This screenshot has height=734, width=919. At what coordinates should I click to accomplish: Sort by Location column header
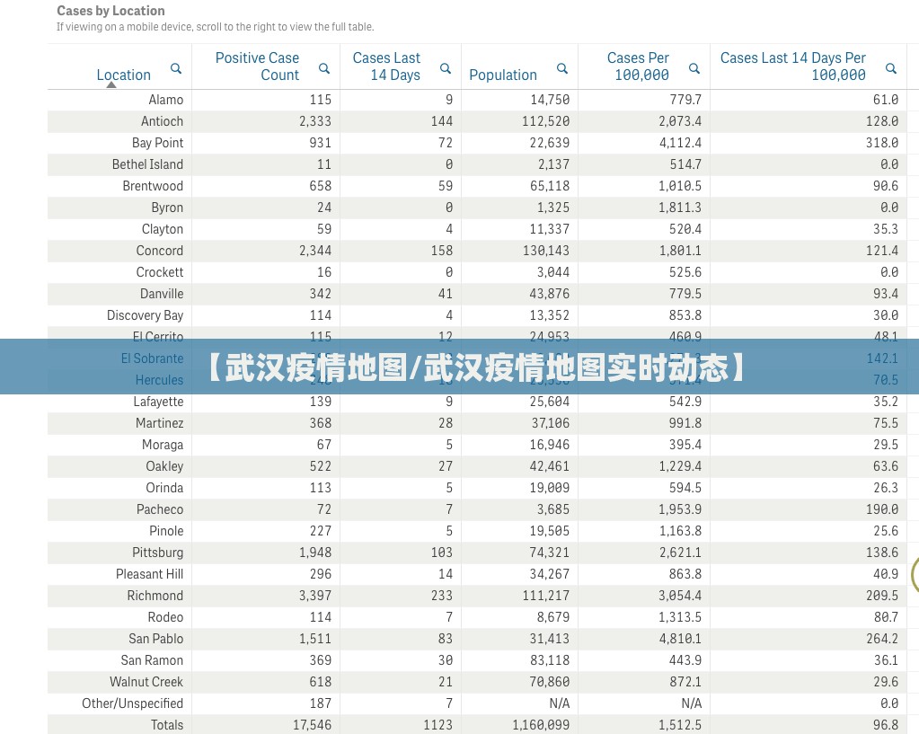(124, 75)
